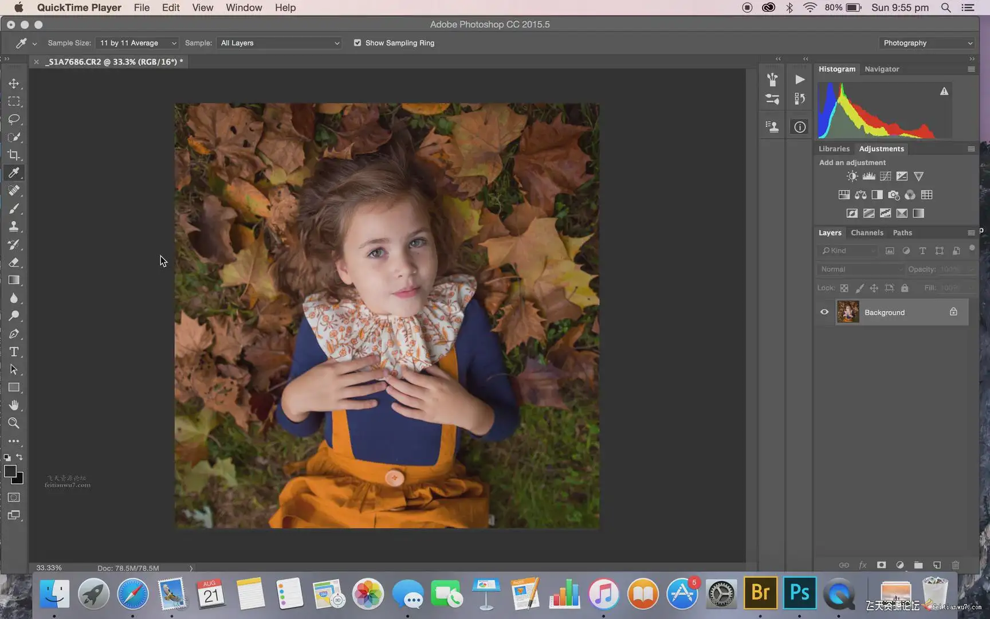This screenshot has width=990, height=619.
Task: Hide the Background layer visibility
Action: click(x=824, y=312)
